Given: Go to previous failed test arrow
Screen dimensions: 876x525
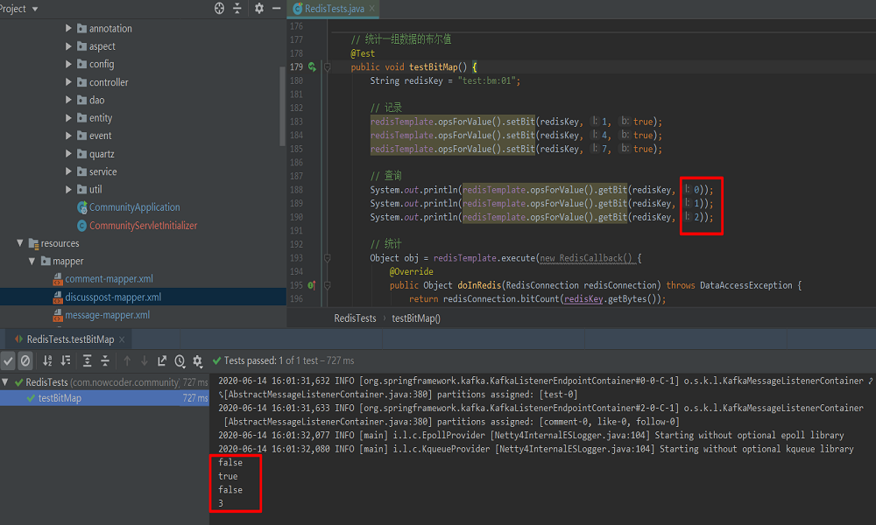Looking at the screenshot, I should (127, 361).
